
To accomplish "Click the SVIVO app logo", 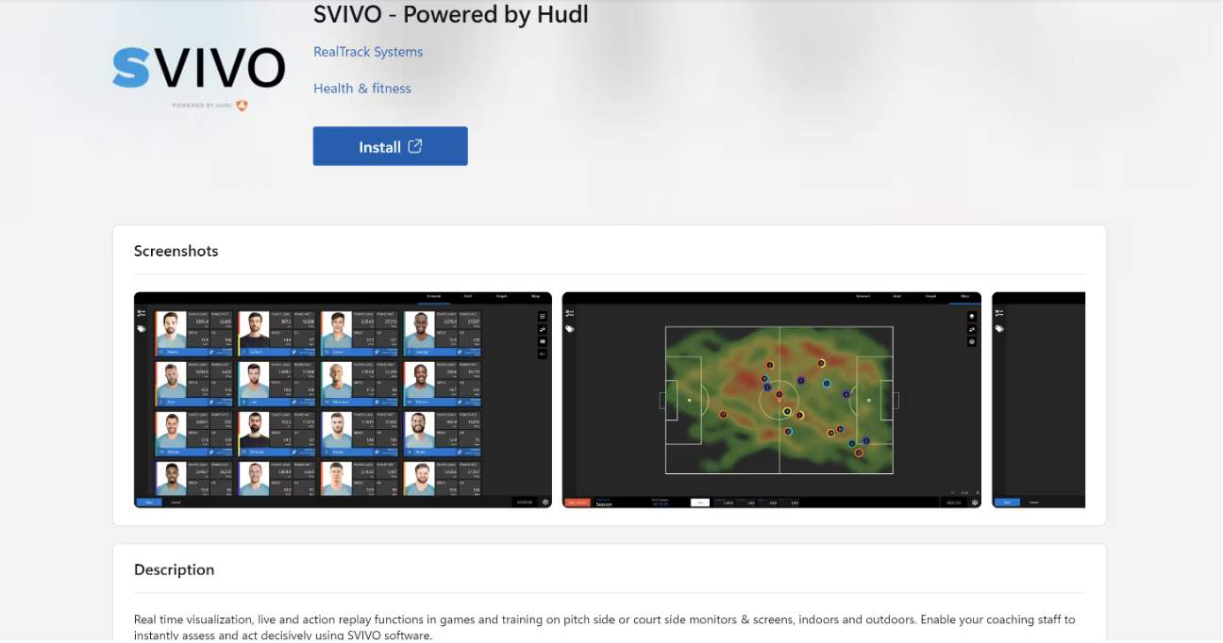I will point(198,78).
